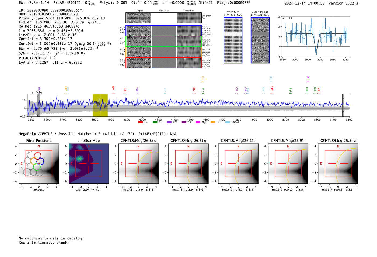Click the orange fiber circle in Fiber Positions
Image resolution: width=377 pixels, height=257 pixels.
pos(34,161)
